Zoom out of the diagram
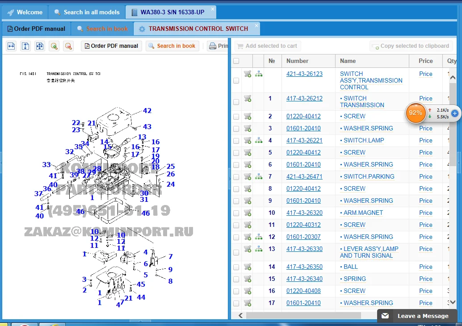Screen dimensions: 462x326 pos(68,46)
